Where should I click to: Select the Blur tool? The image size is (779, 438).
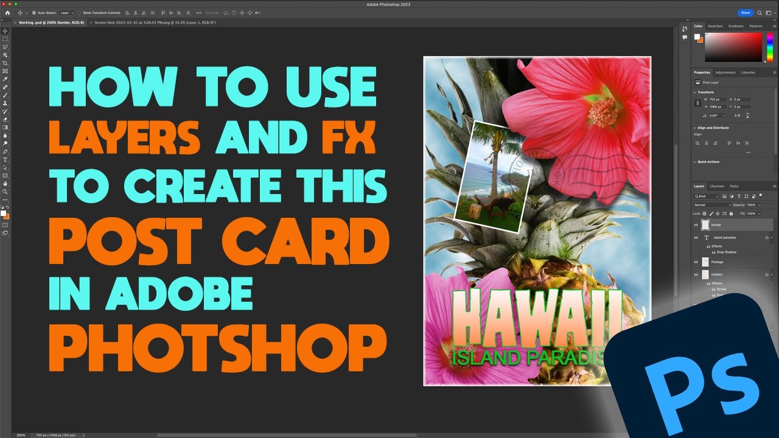[x=6, y=135]
